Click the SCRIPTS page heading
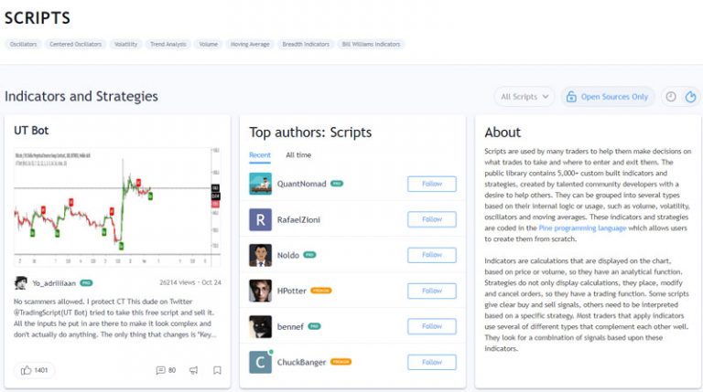Viewport: 703px width, 392px height. pos(38,18)
